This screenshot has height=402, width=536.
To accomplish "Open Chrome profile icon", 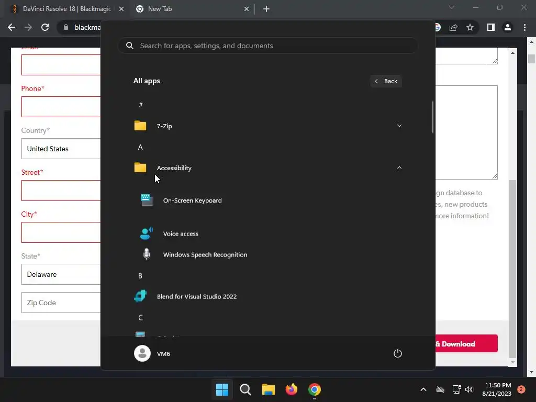I will tap(508, 27).
